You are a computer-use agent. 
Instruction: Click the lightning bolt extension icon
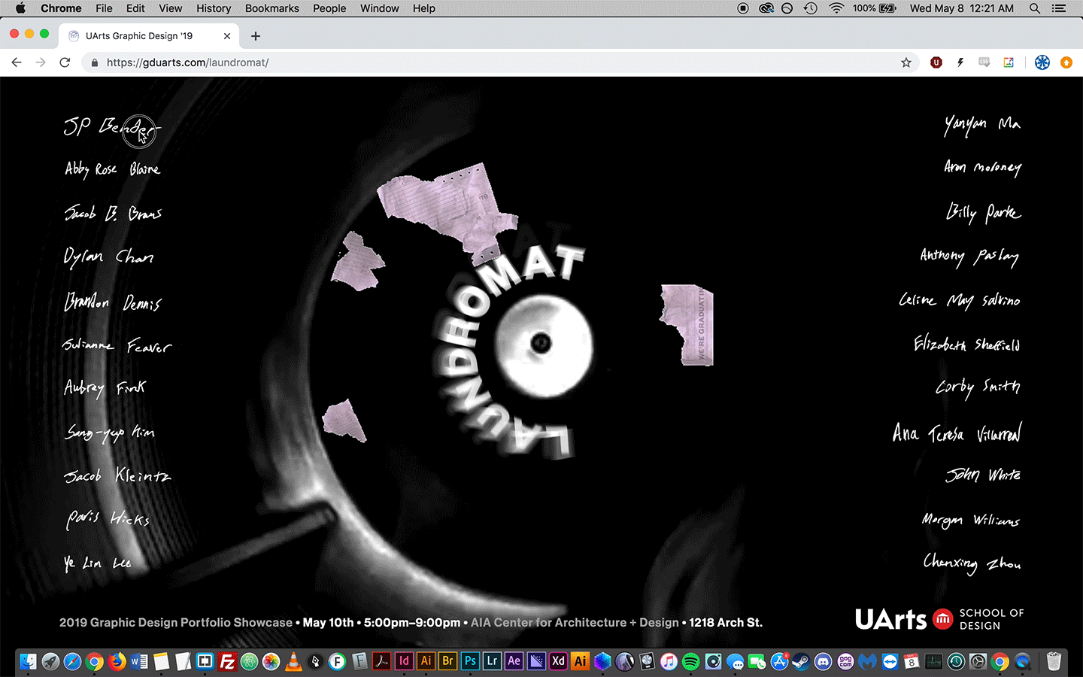pyautogui.click(x=960, y=62)
